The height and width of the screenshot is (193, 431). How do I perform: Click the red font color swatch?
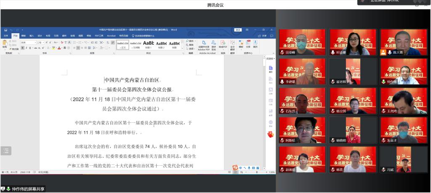(59, 48)
